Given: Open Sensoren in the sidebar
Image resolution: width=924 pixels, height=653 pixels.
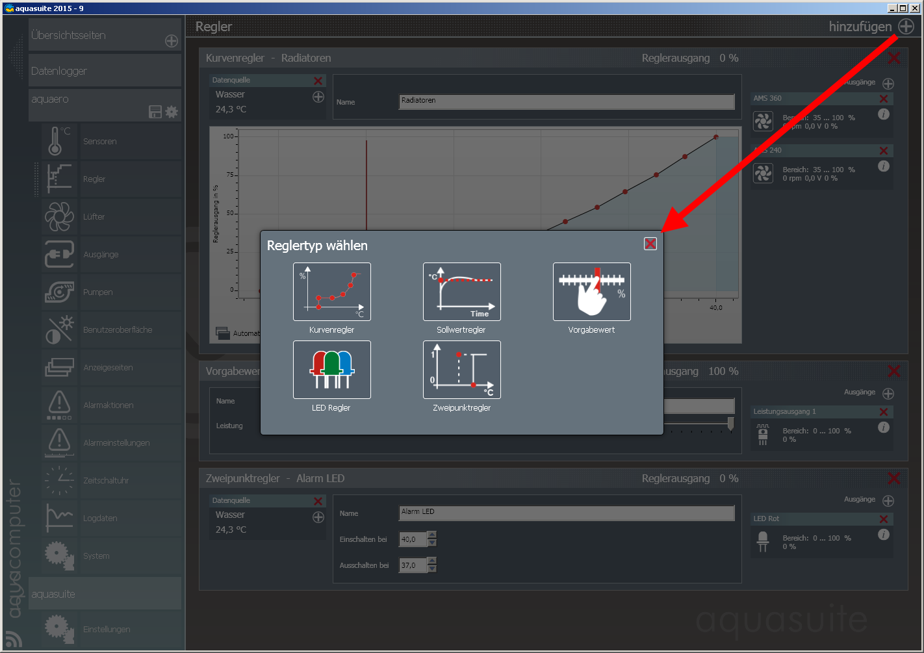Looking at the screenshot, I should coord(99,142).
